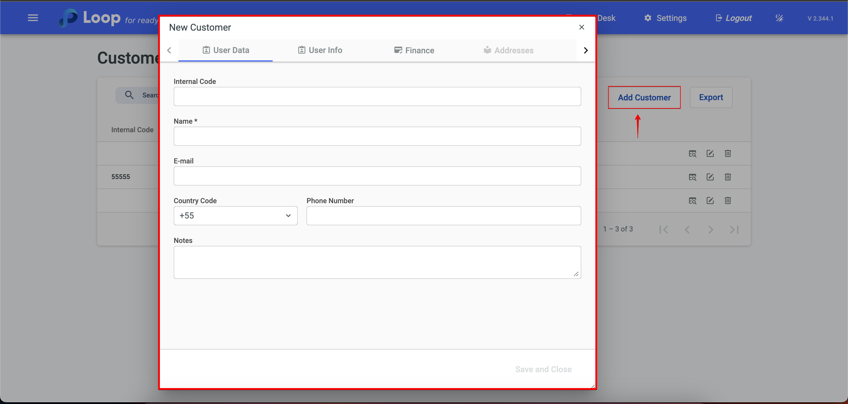Click the magic wand theme icon
This screenshot has width=848, height=404.
click(x=779, y=18)
